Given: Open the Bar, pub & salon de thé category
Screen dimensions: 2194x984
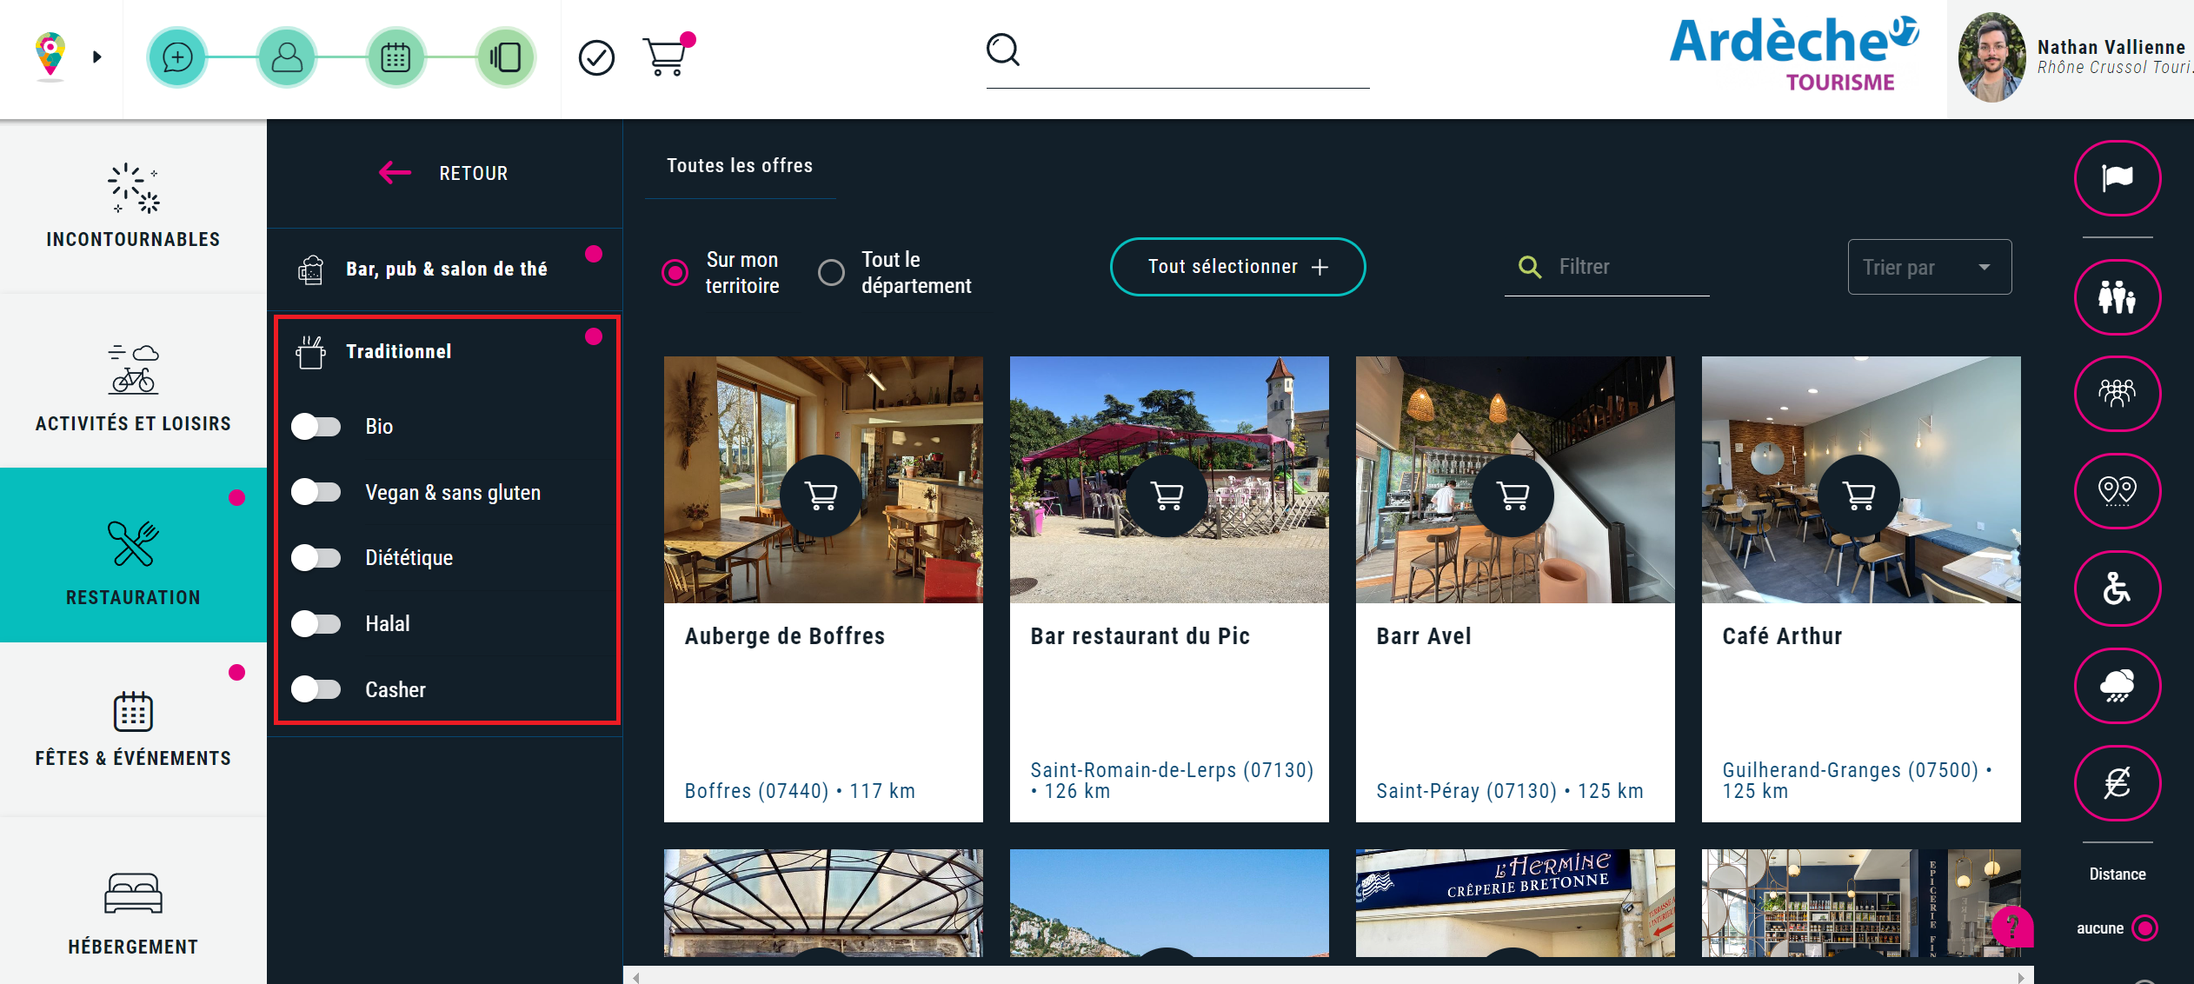Looking at the screenshot, I should 445,269.
